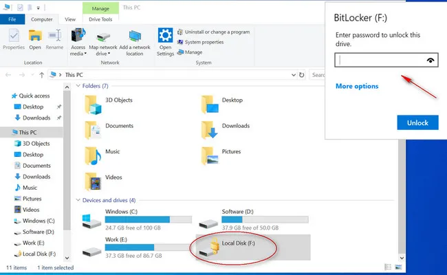The width and height of the screenshot is (447, 275).
Task: Switch to details view layout icon
Action: tap(388, 267)
